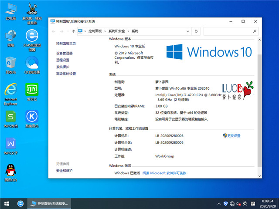
Task: Select the 系统 breadcrumb
Action: tap(135, 31)
